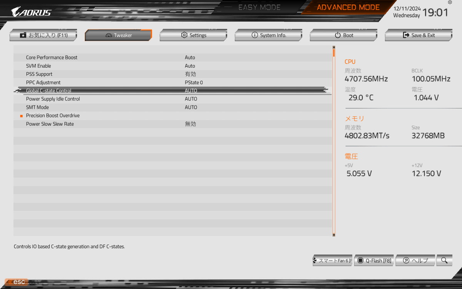The height and width of the screenshot is (289, 462).
Task: Open スマート Fan 6 utility
Action: pos(333,260)
